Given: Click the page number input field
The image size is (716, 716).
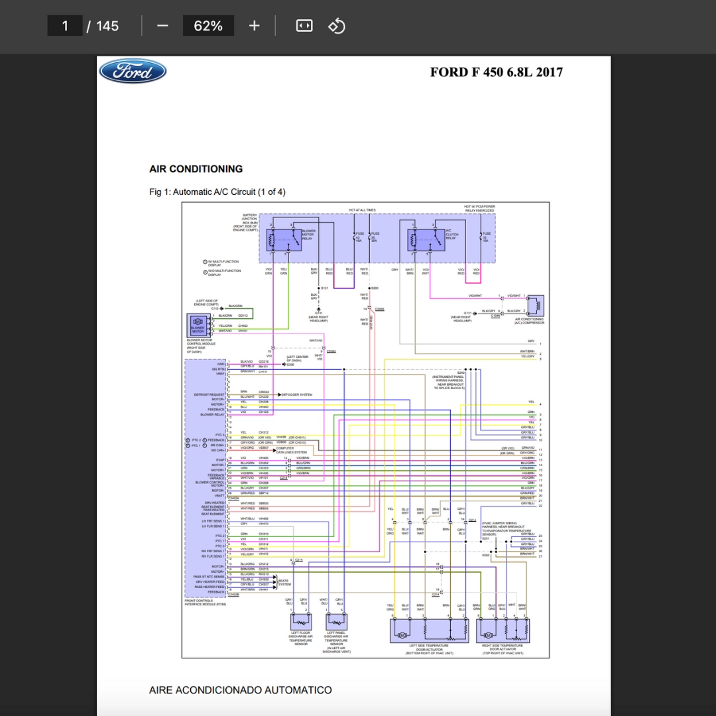Looking at the screenshot, I should [x=65, y=26].
